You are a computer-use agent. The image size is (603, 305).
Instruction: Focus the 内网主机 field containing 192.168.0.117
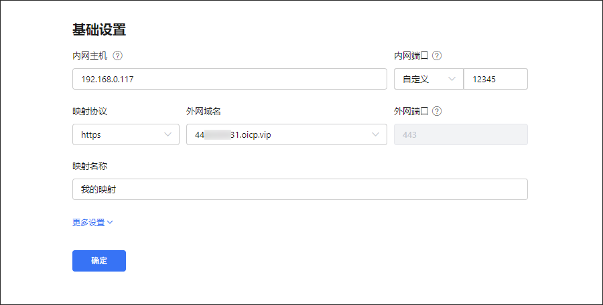(x=229, y=79)
